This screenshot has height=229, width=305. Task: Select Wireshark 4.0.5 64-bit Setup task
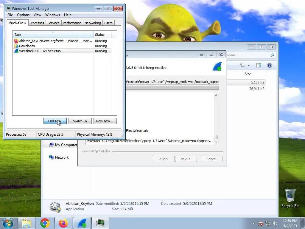pos(62,51)
